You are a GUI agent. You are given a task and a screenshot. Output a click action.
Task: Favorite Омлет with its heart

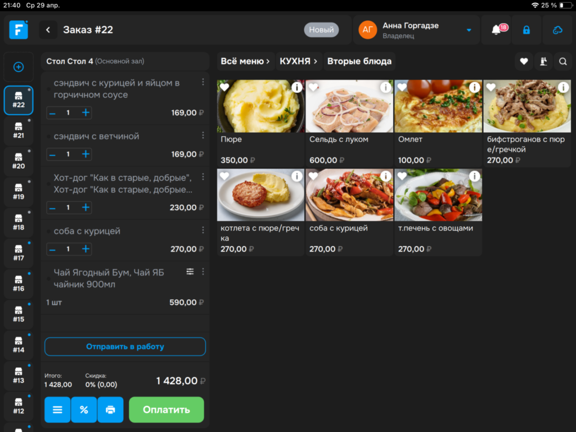(402, 87)
